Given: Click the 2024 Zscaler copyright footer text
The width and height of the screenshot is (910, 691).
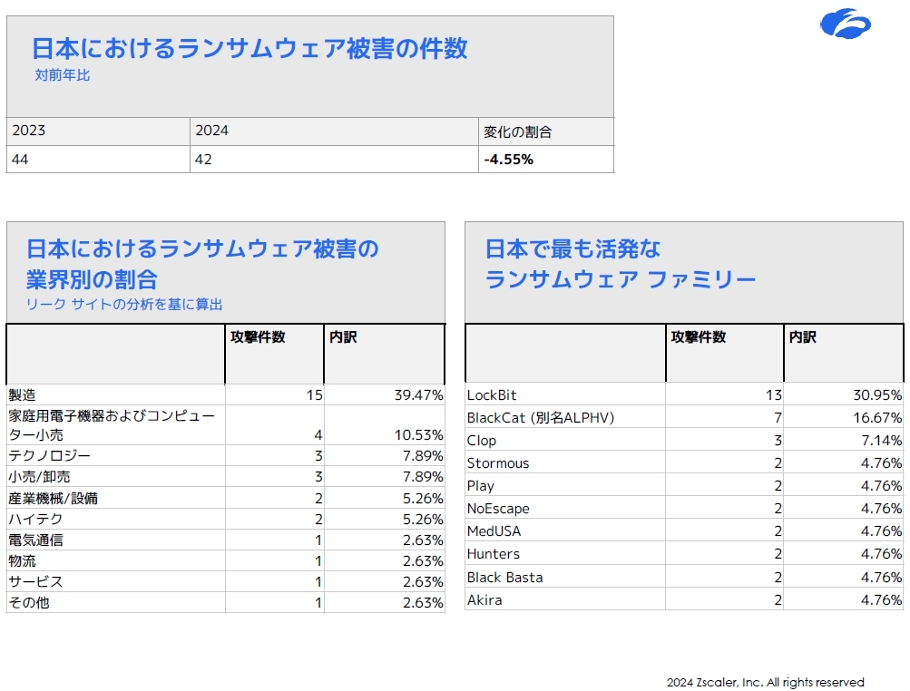Looking at the screenshot, I should (x=765, y=682).
